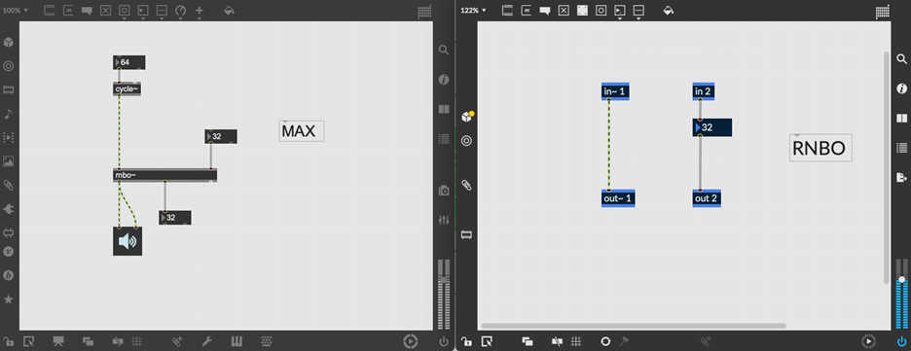Click the speaker ezdac~ object
Screen dimensions: 911x351
(128, 241)
